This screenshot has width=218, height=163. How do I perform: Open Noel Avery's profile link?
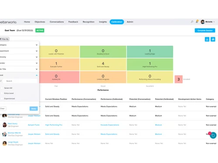pos(13,123)
